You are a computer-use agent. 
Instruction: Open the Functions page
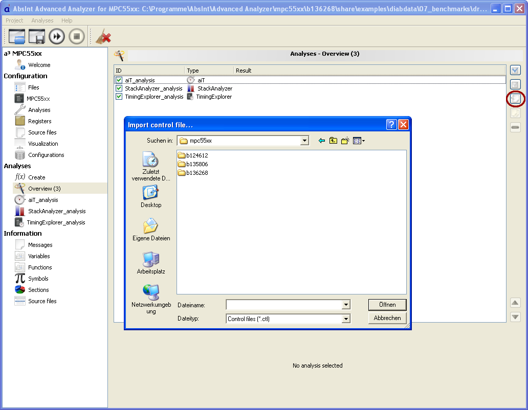click(x=40, y=267)
